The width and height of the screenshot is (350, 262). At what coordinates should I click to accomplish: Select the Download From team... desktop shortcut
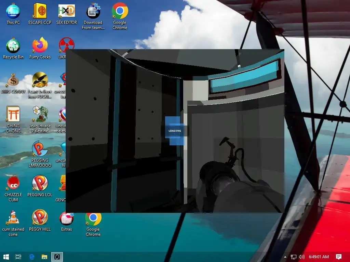pos(93,16)
